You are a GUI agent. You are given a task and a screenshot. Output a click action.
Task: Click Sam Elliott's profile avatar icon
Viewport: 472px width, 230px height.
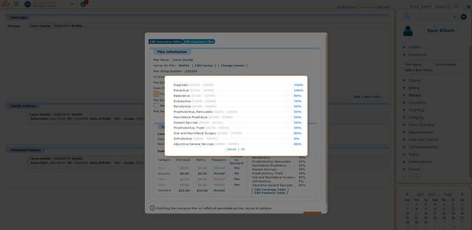408,31
